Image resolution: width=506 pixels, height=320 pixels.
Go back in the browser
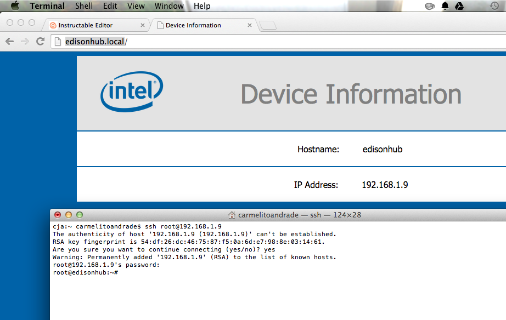[x=10, y=41]
